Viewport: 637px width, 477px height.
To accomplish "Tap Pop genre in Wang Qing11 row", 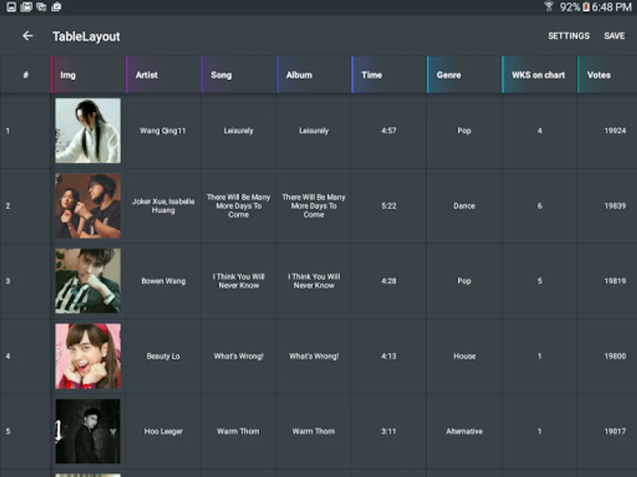I will click(464, 130).
